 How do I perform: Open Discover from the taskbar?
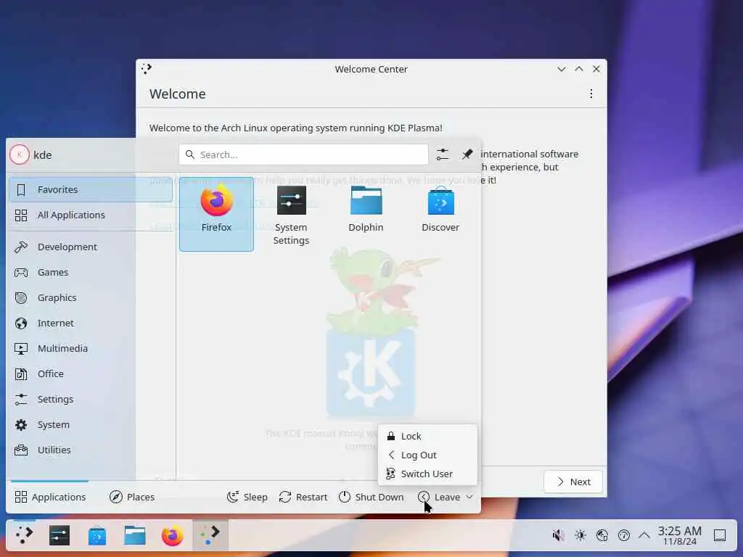(97, 535)
